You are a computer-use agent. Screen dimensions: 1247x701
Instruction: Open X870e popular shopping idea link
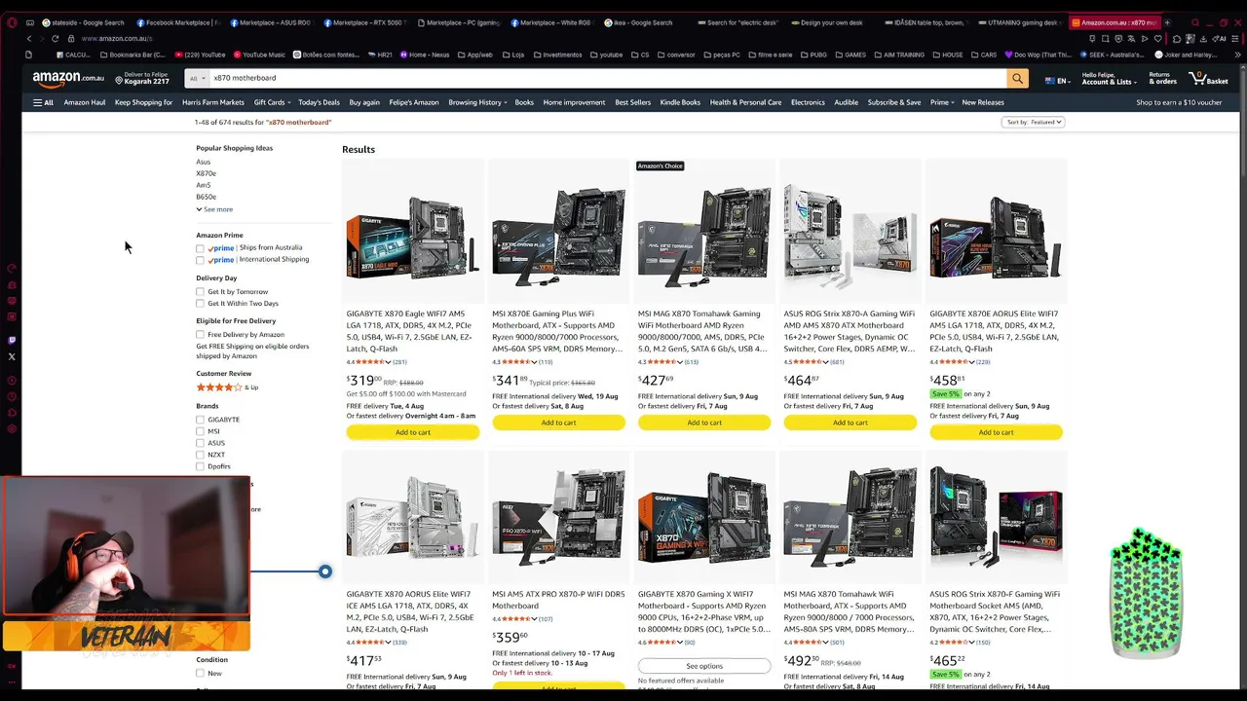(x=206, y=173)
